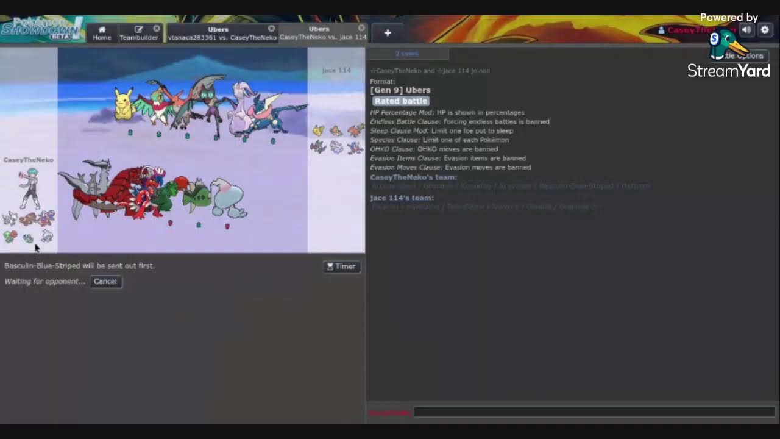Click the Pikachu icon in jace 114's party

click(319, 130)
